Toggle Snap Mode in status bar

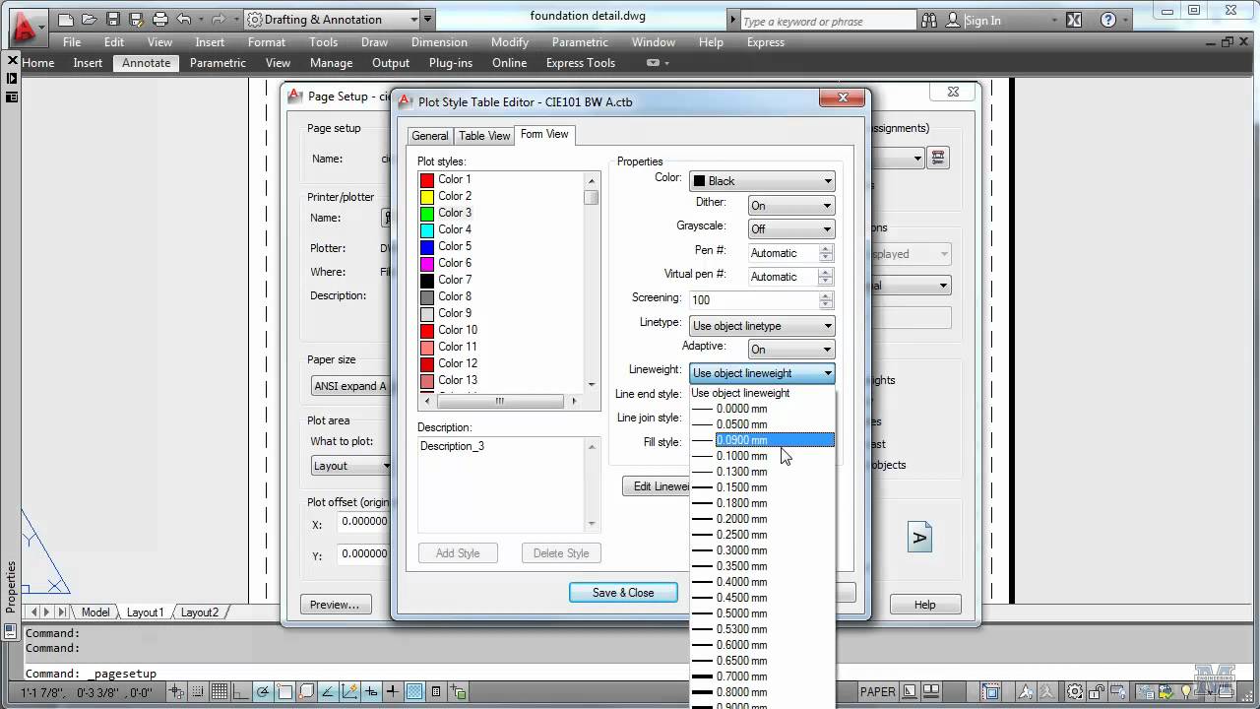[197, 691]
